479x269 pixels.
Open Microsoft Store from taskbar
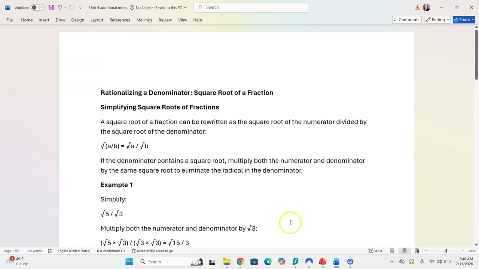254,262
